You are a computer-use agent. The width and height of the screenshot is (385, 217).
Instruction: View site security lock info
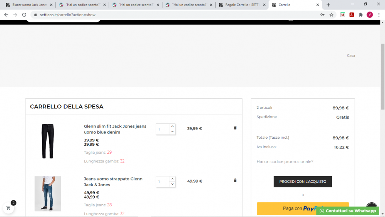point(35,15)
